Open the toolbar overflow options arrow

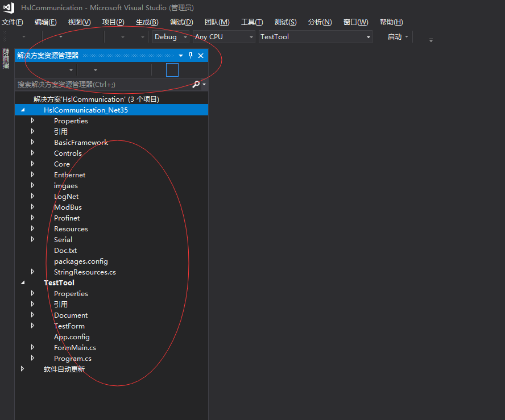(x=431, y=40)
